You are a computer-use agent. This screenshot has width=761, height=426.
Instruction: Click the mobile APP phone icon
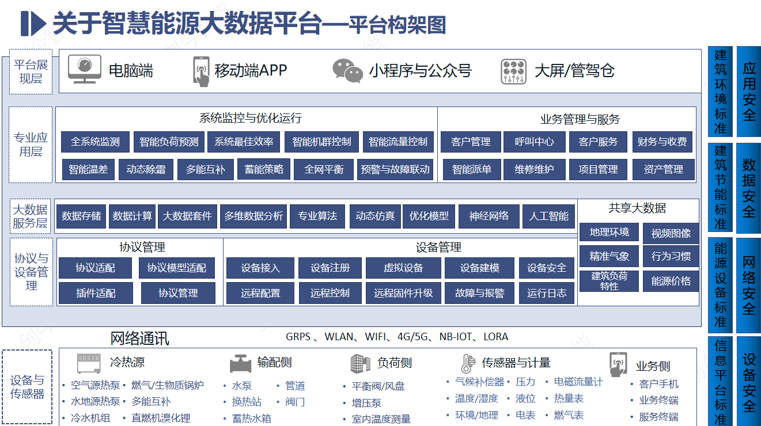[x=201, y=71]
